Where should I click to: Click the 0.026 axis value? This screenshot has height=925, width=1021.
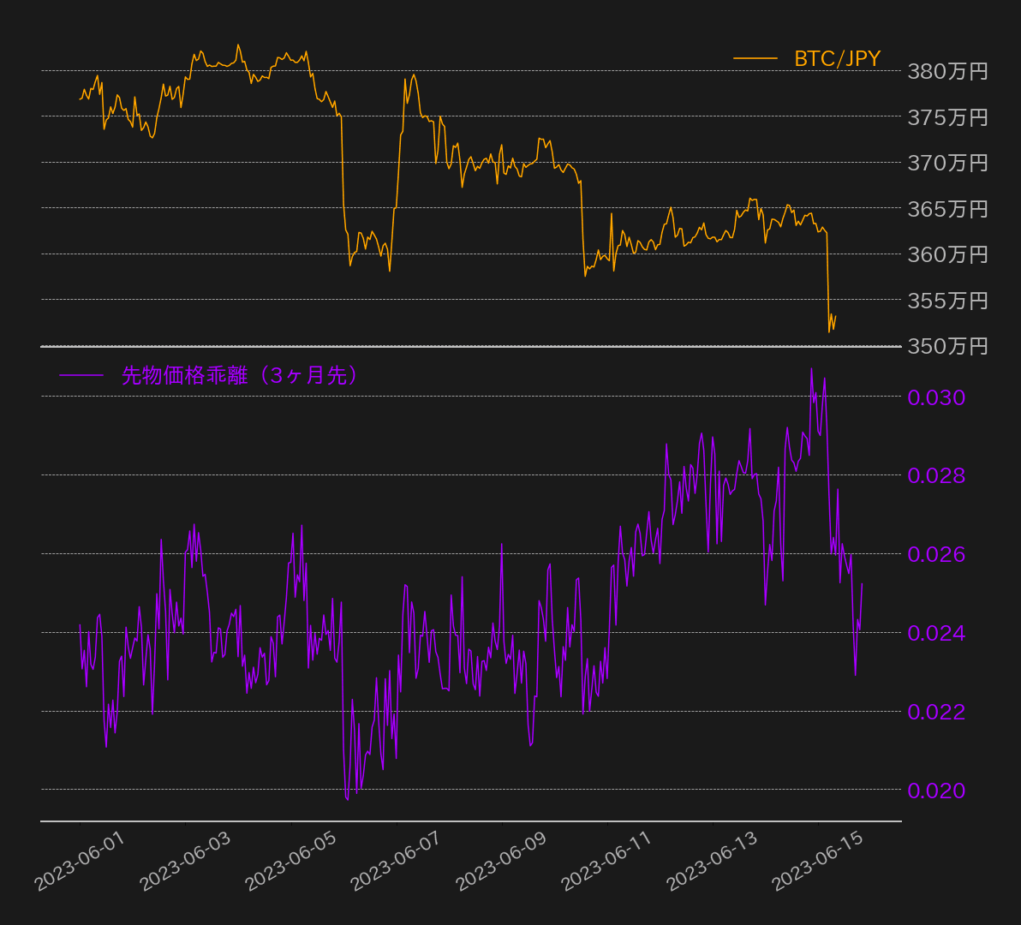tap(936, 554)
